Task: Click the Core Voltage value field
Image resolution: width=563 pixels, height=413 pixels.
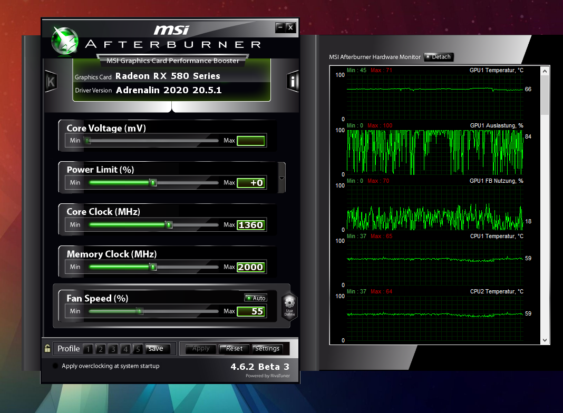Action: point(251,141)
